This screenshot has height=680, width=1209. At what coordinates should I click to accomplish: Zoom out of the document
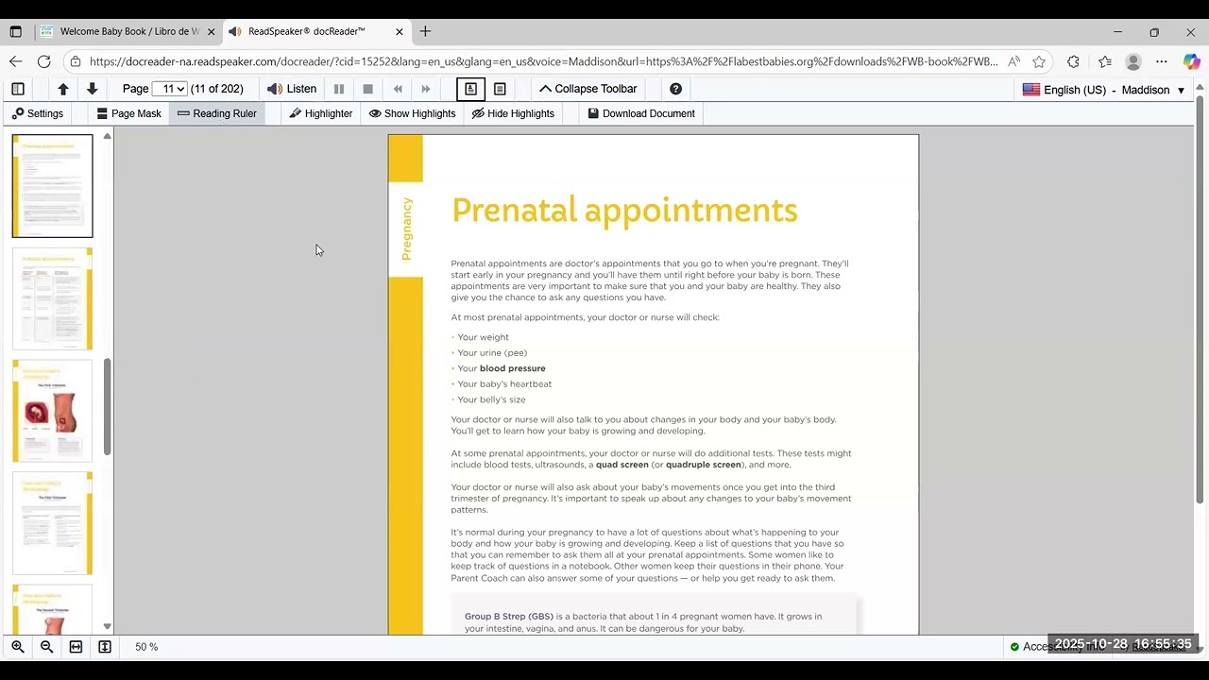(x=46, y=647)
